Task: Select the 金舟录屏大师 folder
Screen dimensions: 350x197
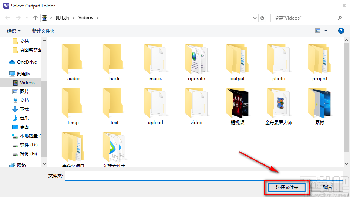Action: pyautogui.click(x=279, y=106)
